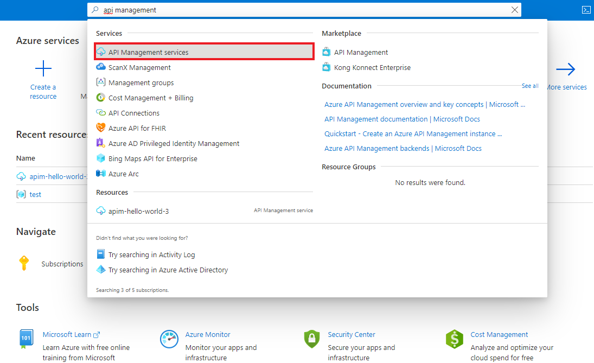
Task: Open Cloud Shell from the top bar
Action: tap(586, 9)
